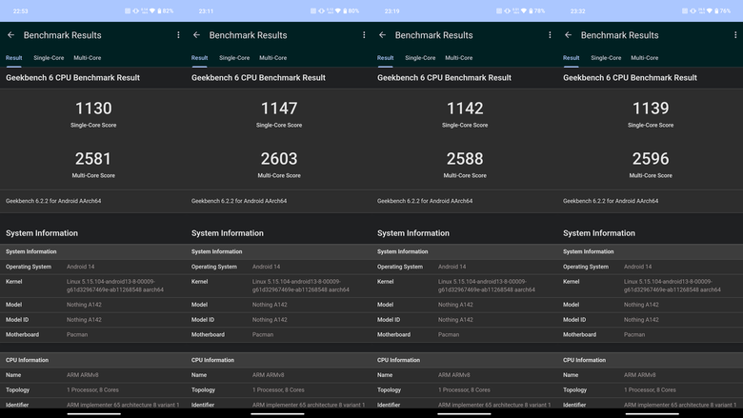Tap the Topology row in the 22:53 screen
The image size is (743, 418).
[x=93, y=390]
